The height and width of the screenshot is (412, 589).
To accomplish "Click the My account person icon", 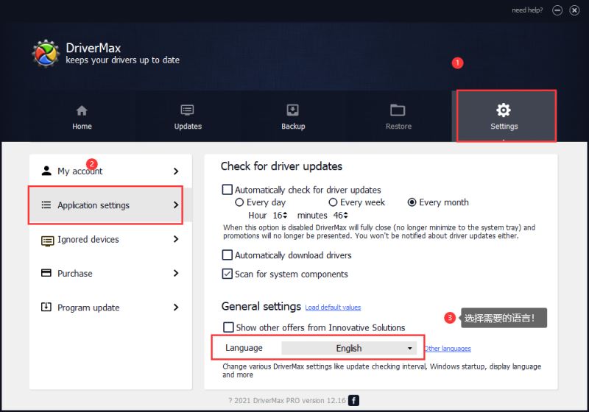I will [x=46, y=171].
